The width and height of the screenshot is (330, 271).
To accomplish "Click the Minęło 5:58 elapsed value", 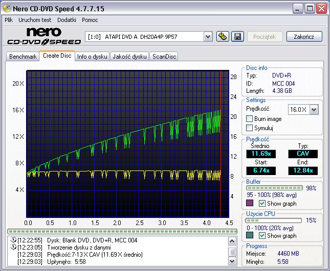I will tap(282, 262).
